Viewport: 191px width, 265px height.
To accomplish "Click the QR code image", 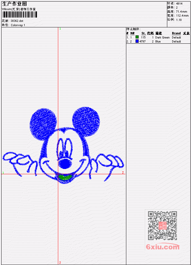I will click(x=163, y=226).
